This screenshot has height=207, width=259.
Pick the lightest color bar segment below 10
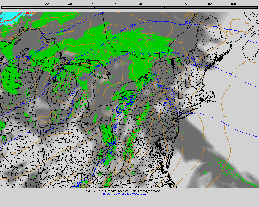click(13, 7)
